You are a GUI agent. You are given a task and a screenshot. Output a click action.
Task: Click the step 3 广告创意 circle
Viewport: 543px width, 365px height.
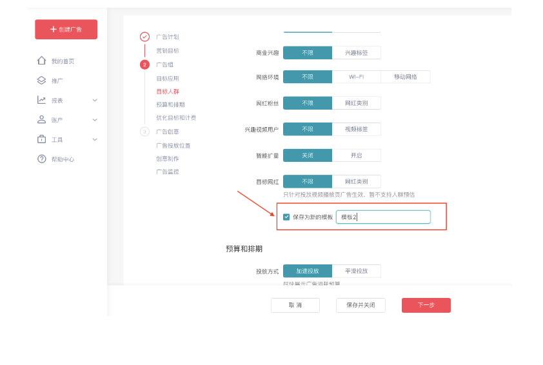point(144,132)
